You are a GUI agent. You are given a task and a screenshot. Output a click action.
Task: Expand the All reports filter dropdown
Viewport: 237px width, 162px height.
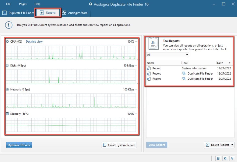pyautogui.click(x=168, y=55)
